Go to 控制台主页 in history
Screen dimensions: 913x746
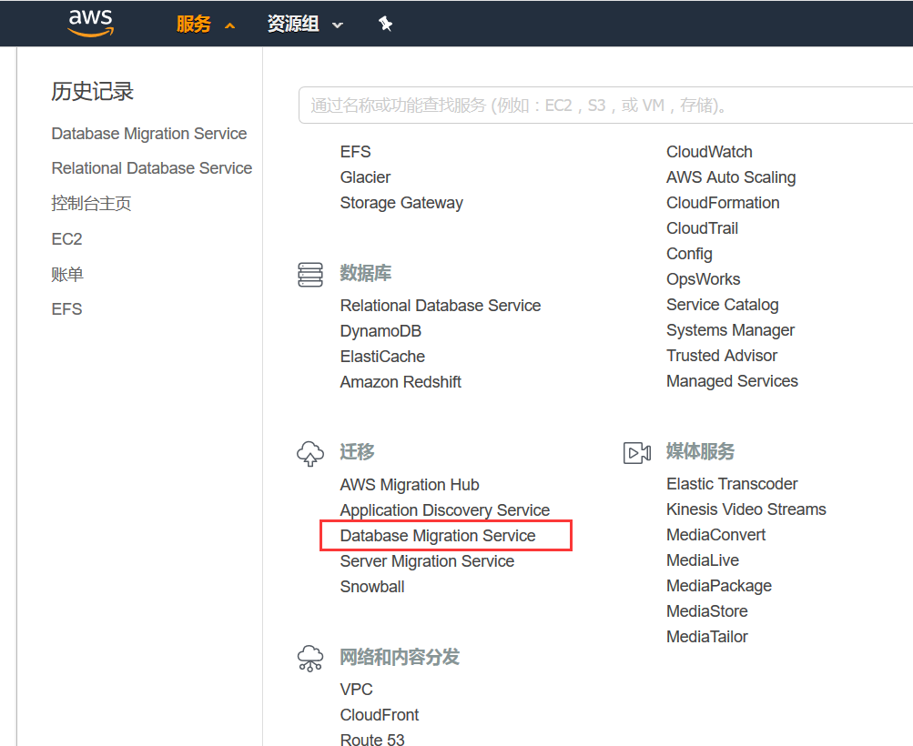91,204
